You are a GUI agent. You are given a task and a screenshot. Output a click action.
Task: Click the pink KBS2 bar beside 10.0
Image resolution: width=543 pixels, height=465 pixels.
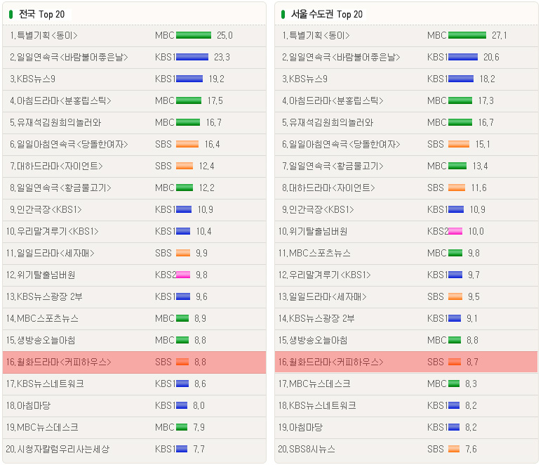pos(455,231)
